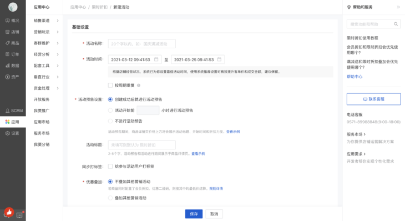
Task: Open 应用需求 link in help panel
Action: pyautogui.click(x=356, y=154)
